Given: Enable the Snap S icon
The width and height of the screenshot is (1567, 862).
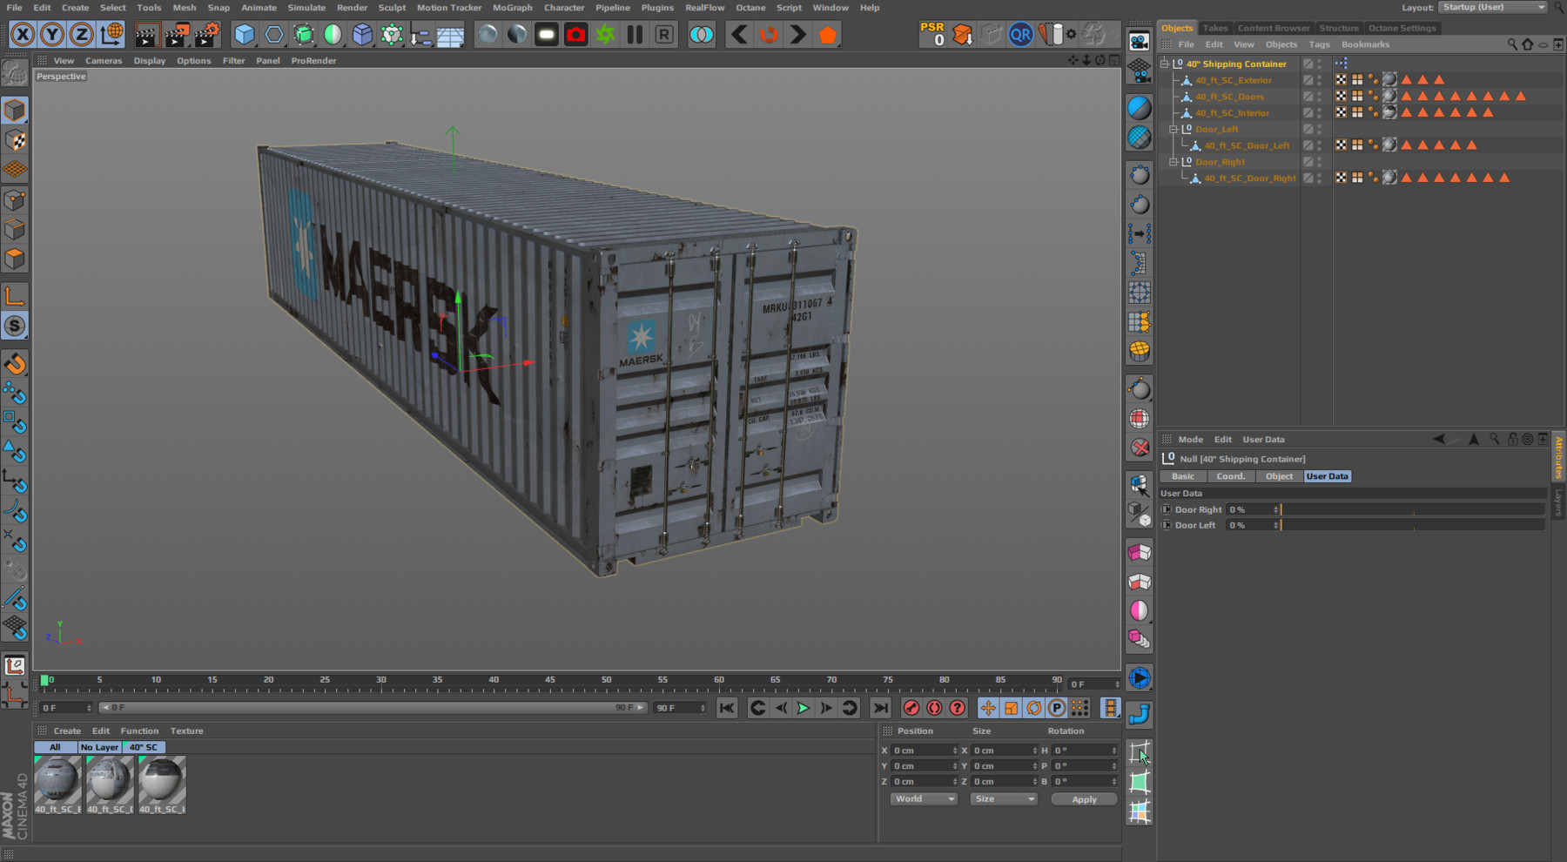Looking at the screenshot, I should (x=15, y=326).
